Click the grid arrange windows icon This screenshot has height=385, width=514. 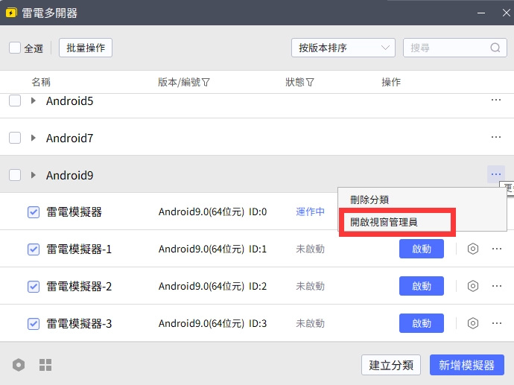point(45,365)
